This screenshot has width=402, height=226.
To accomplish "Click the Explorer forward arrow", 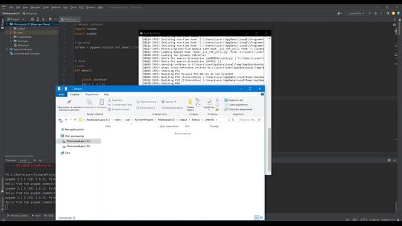I will click(66, 120).
